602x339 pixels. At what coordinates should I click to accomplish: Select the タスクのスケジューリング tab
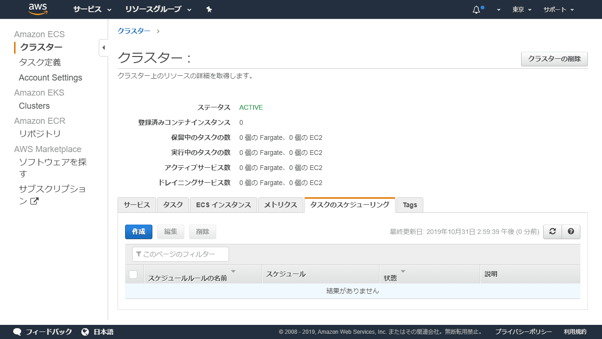click(x=350, y=205)
